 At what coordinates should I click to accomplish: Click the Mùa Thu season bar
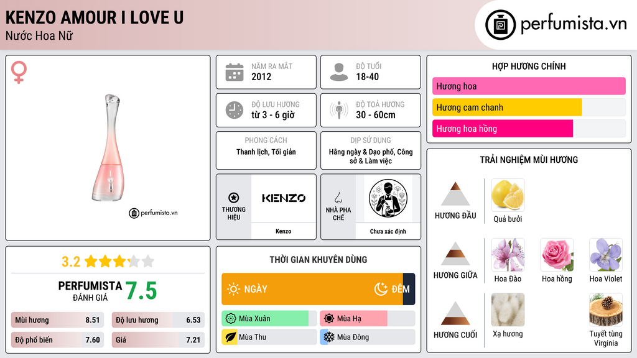[x=269, y=337]
